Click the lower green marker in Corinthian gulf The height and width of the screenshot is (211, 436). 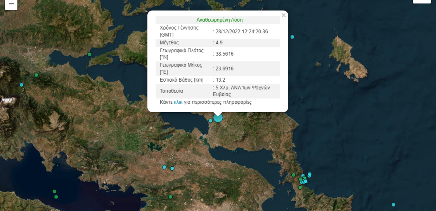56,197
